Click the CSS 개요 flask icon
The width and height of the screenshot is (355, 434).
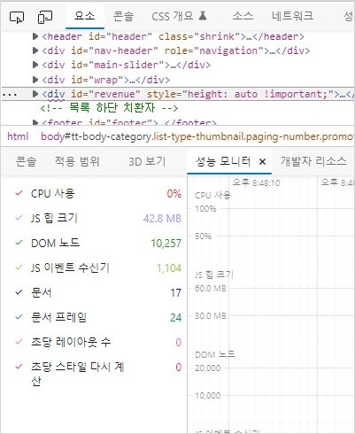[203, 16]
